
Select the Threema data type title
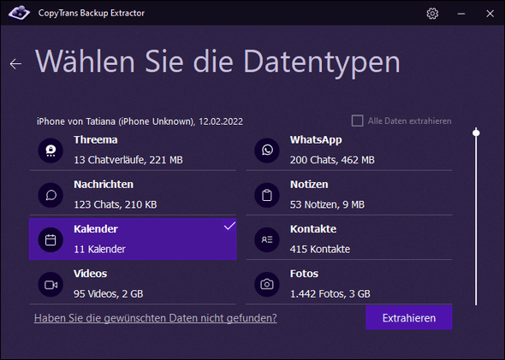[95, 140]
